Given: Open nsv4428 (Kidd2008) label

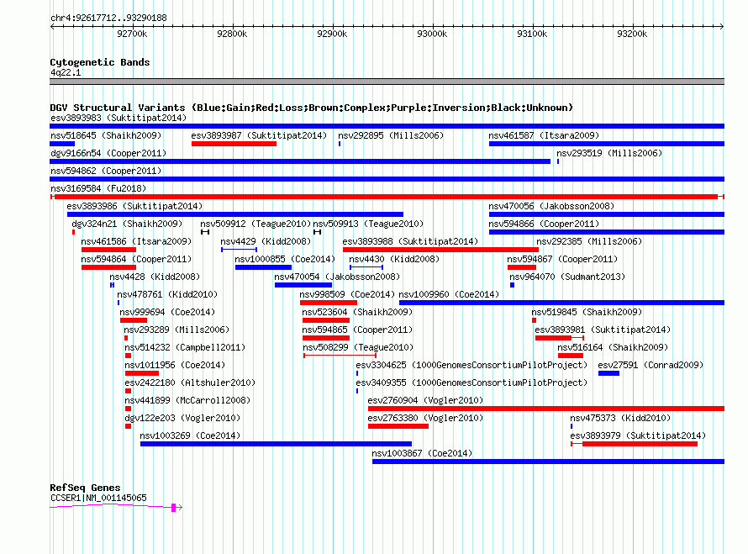Looking at the screenshot, I should [x=155, y=277].
